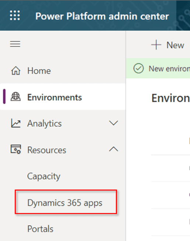The image size is (190, 241).
Task: Collapse the Resources section chevron
Action: [x=114, y=149]
